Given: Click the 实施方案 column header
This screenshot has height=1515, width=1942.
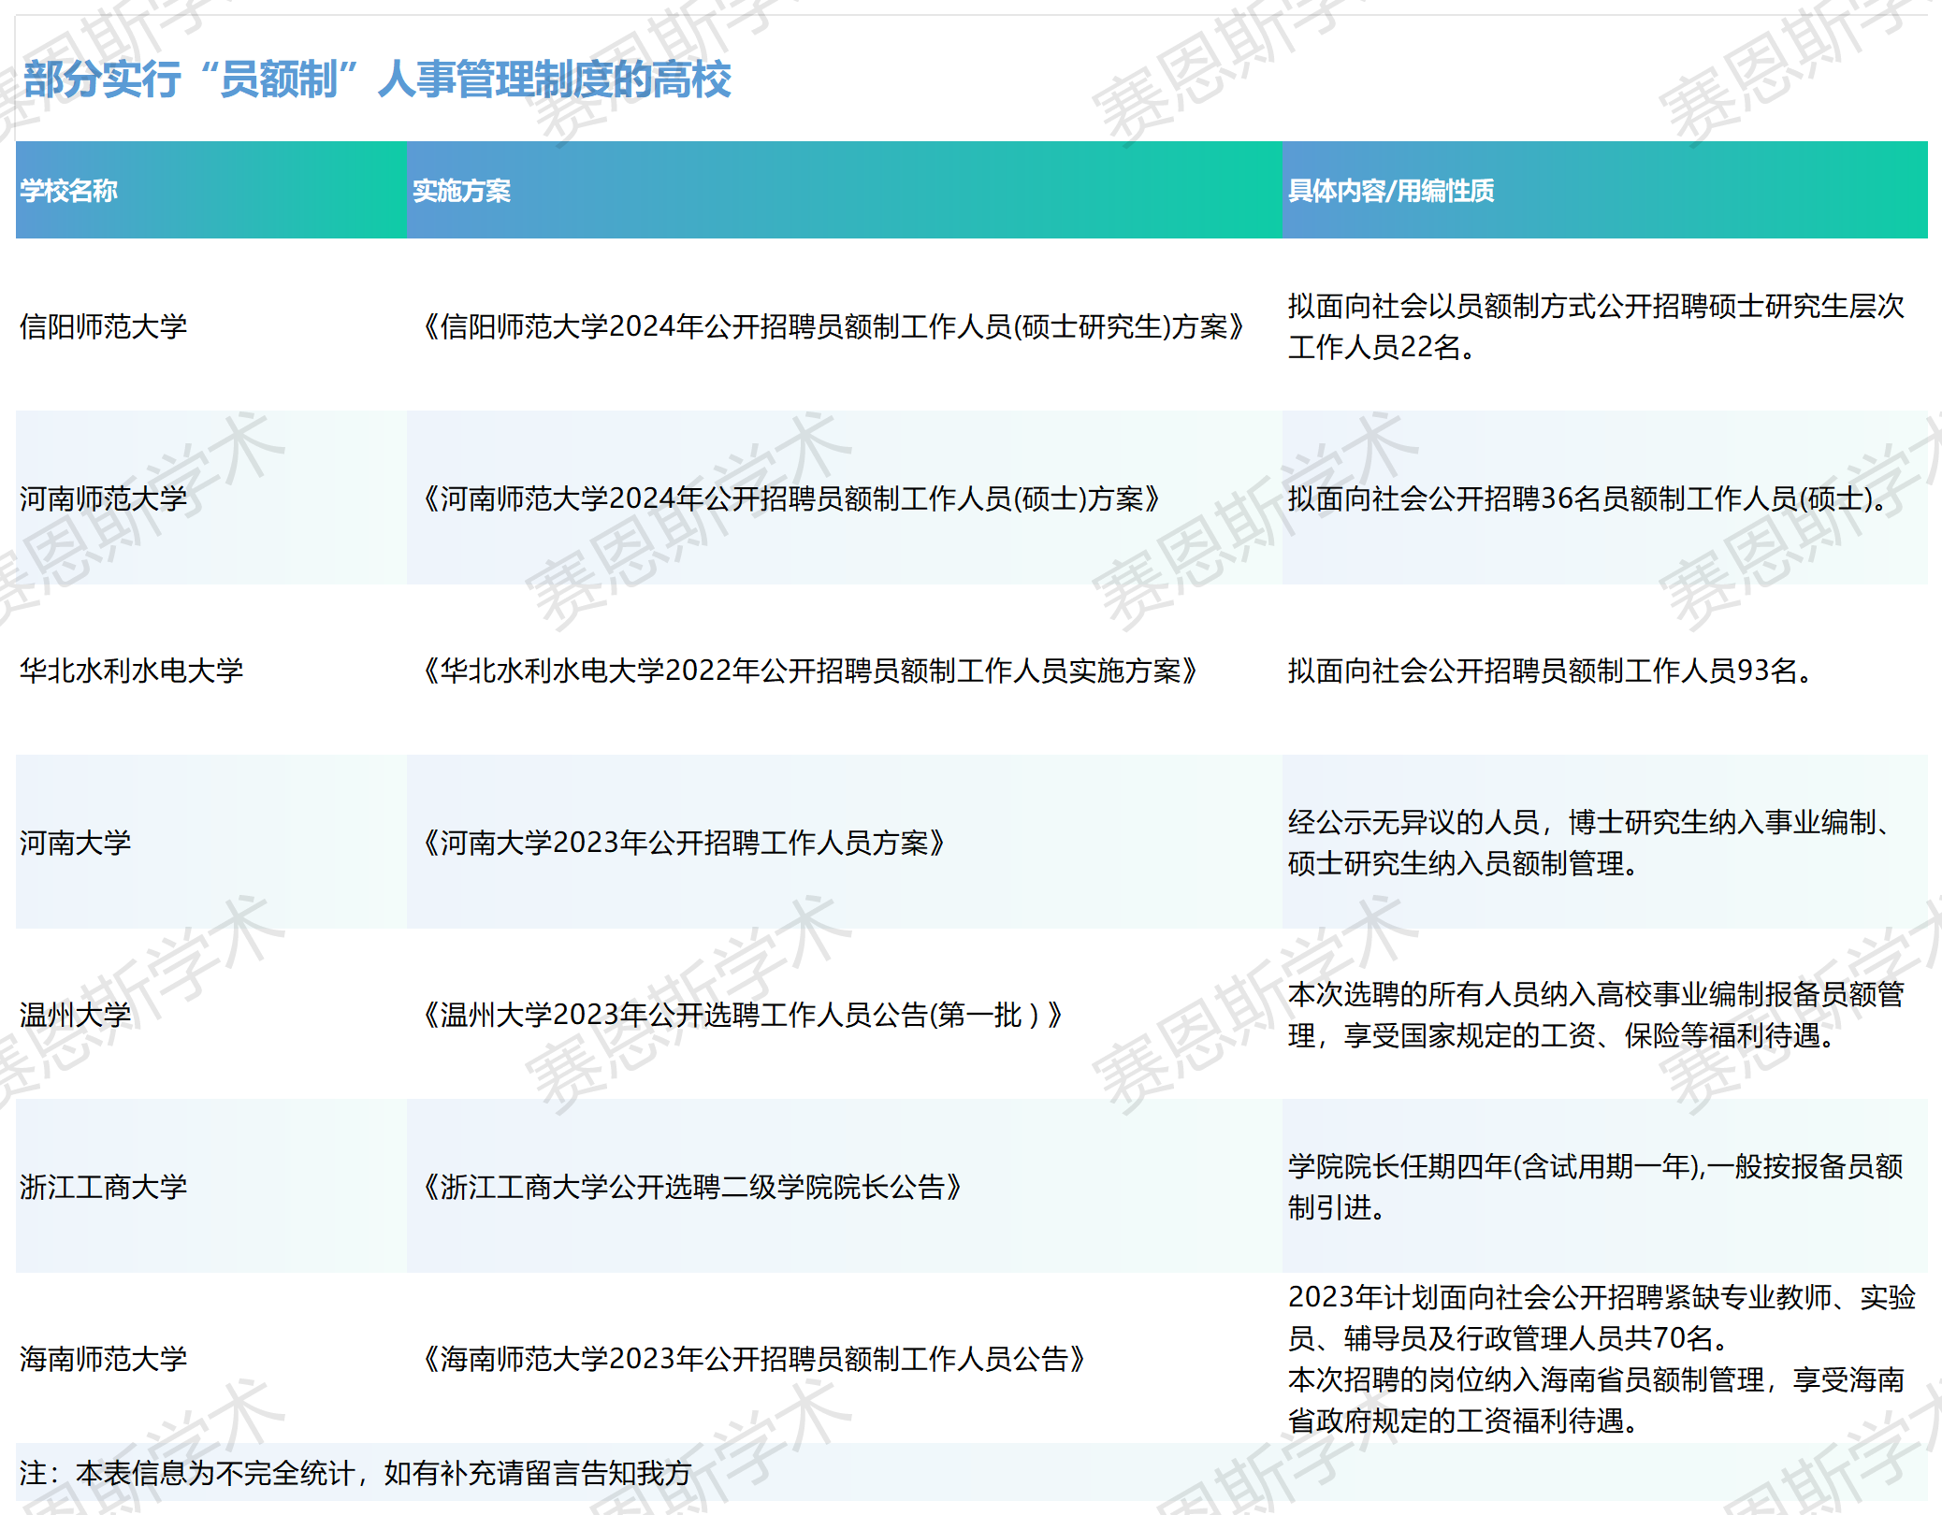Looking at the screenshot, I should click(461, 191).
